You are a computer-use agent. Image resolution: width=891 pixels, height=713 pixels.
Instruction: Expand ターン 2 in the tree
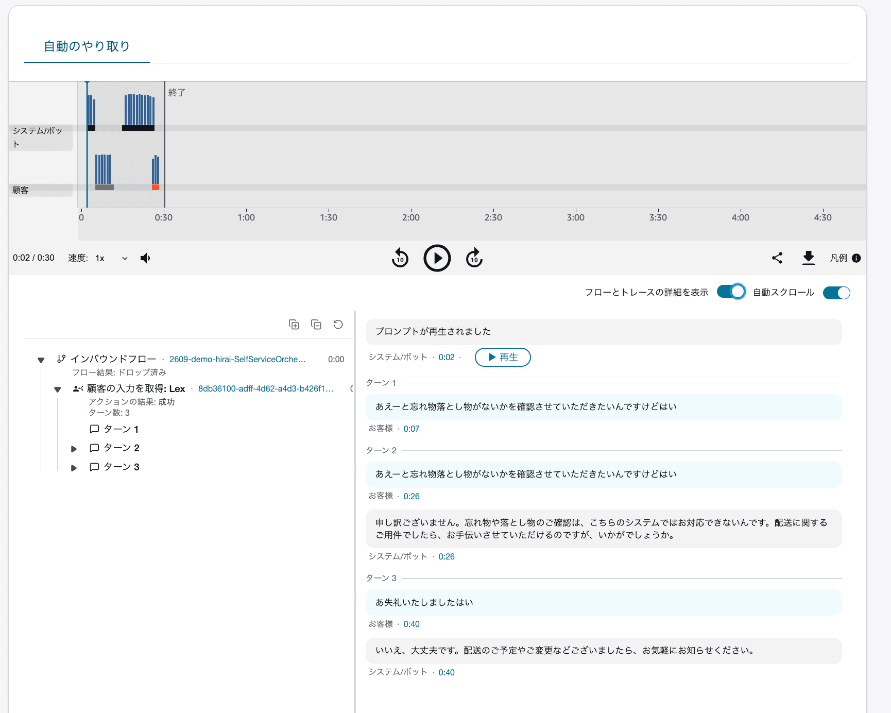(74, 449)
